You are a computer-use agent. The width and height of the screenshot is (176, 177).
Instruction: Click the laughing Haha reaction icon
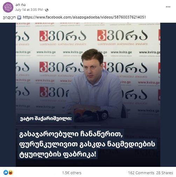(x=10, y=172)
